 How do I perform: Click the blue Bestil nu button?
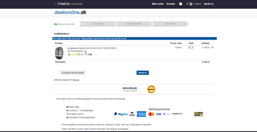(x=143, y=73)
